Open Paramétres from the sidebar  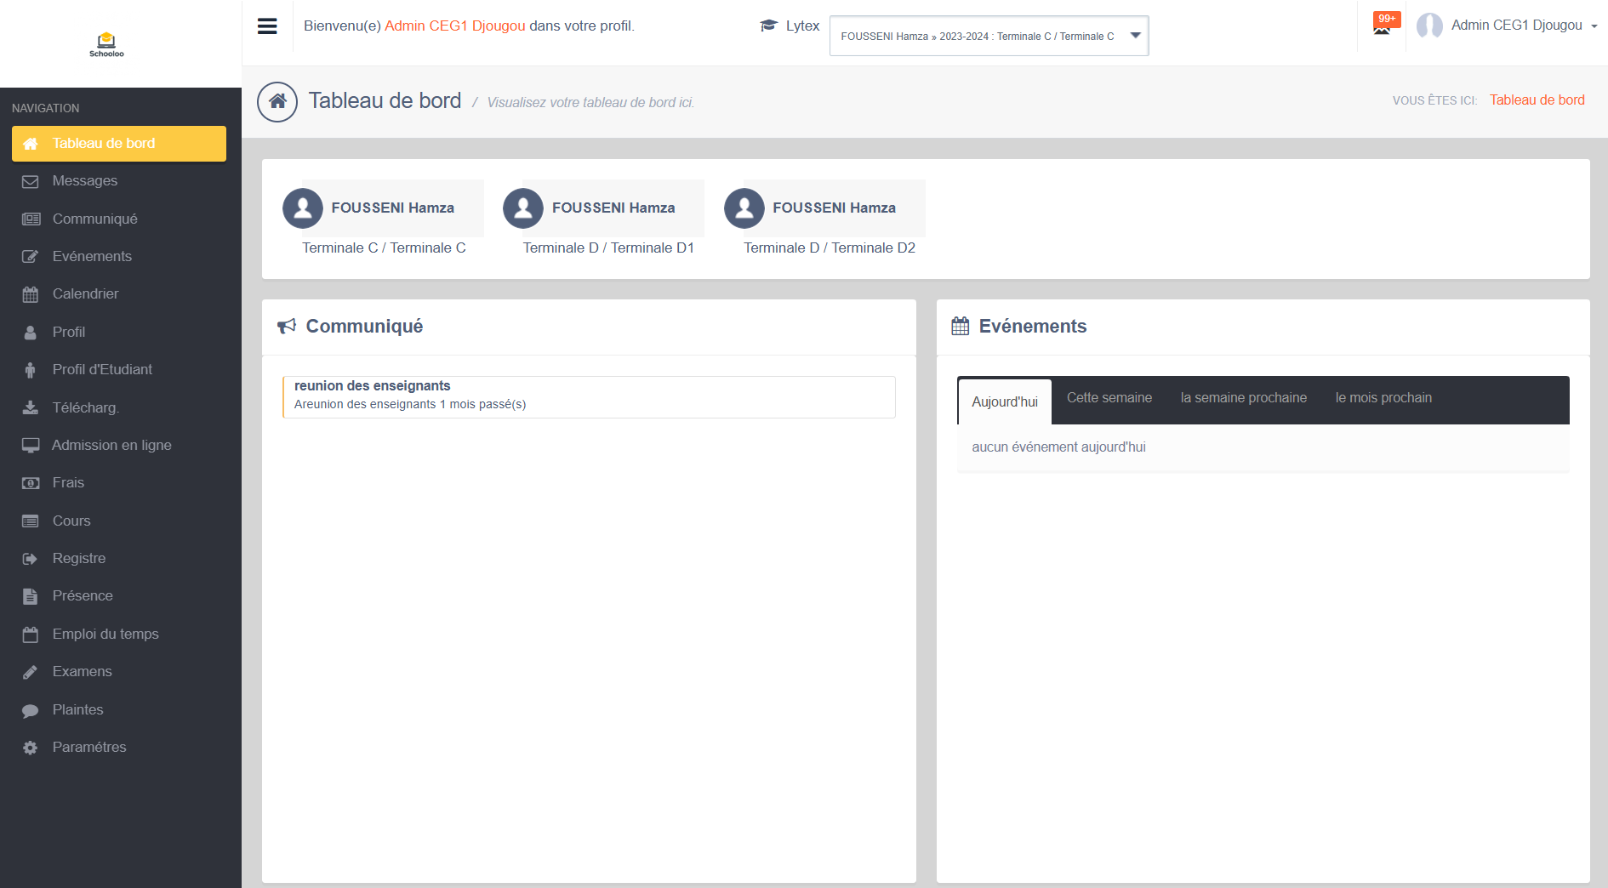tap(89, 748)
